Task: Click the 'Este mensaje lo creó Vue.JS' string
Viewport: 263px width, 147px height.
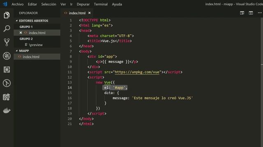Action: [x=162, y=98]
